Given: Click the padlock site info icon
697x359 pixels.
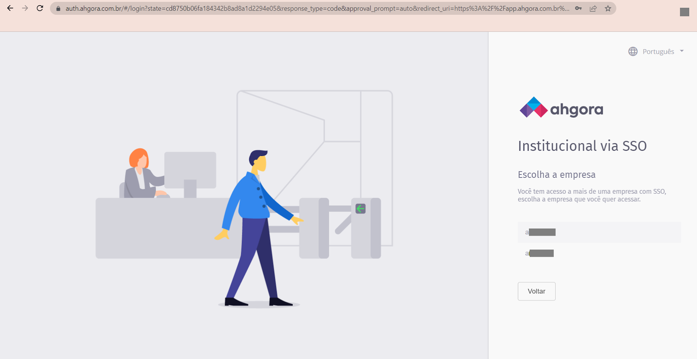Looking at the screenshot, I should [58, 9].
